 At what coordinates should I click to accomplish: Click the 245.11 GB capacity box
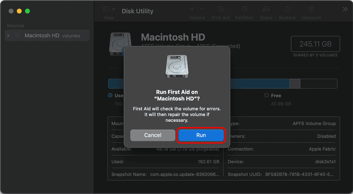tap(315, 44)
